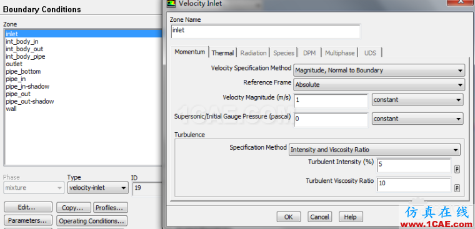This screenshot has height=229, width=475.
Task: Switch to the Thermal tab
Action: coord(222,53)
